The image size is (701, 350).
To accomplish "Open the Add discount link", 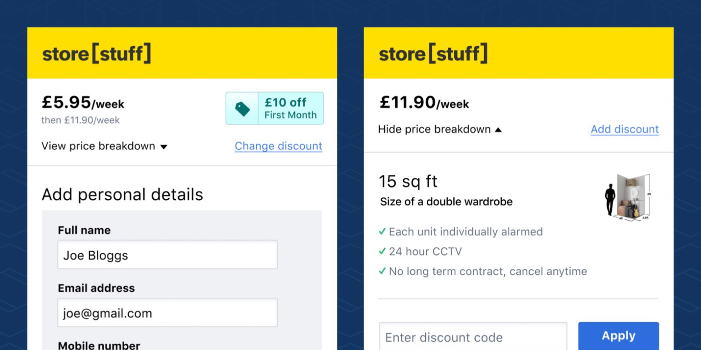I will pyautogui.click(x=624, y=129).
